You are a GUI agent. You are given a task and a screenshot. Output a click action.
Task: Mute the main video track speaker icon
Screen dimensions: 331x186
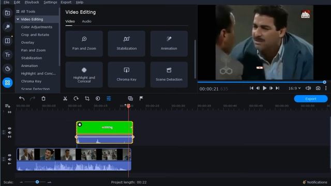(9, 160)
